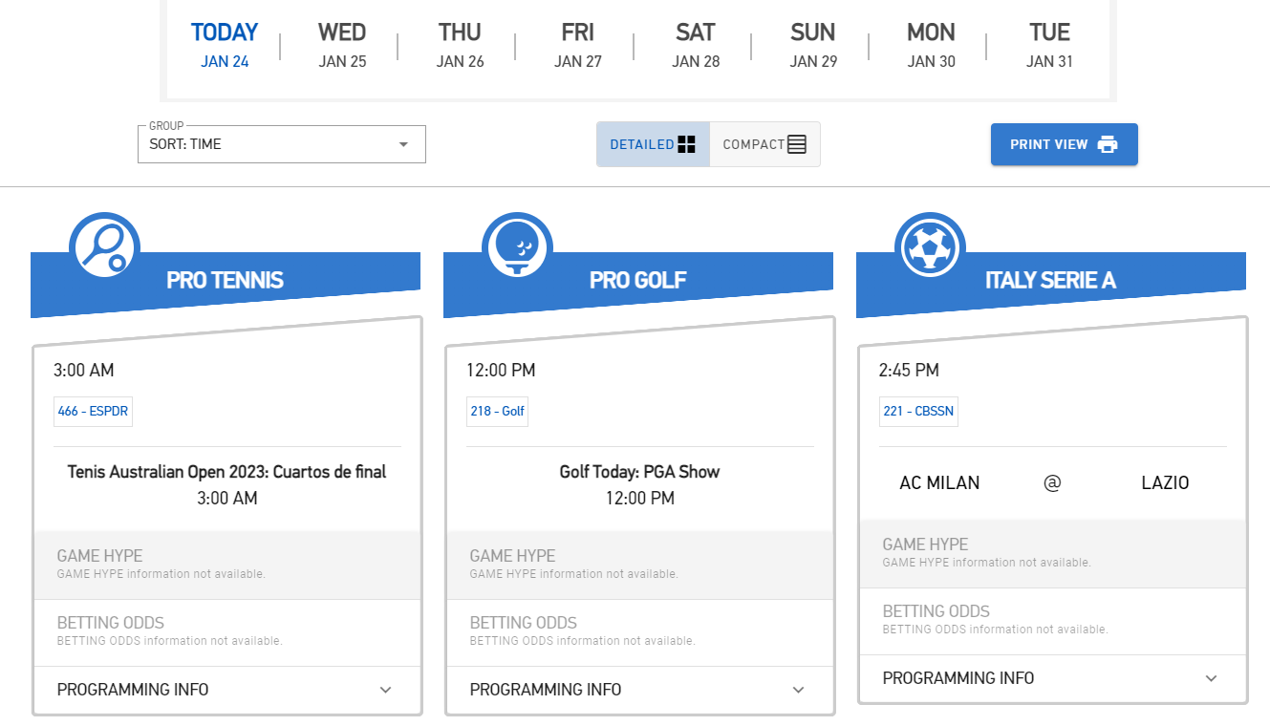Image resolution: width=1270 pixels, height=726 pixels.
Task: Click the tennis racket sport icon
Action: pyautogui.click(x=104, y=247)
